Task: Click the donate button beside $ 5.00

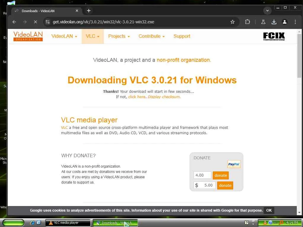Action: pyautogui.click(x=225, y=186)
